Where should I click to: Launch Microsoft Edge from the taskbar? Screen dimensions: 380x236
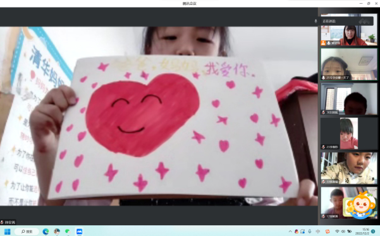tap(46, 232)
